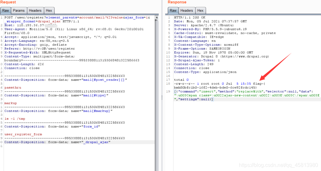Click the 'total 0' response line
Image resolution: width=321 pixels, height=171 pixels.
click(181, 79)
